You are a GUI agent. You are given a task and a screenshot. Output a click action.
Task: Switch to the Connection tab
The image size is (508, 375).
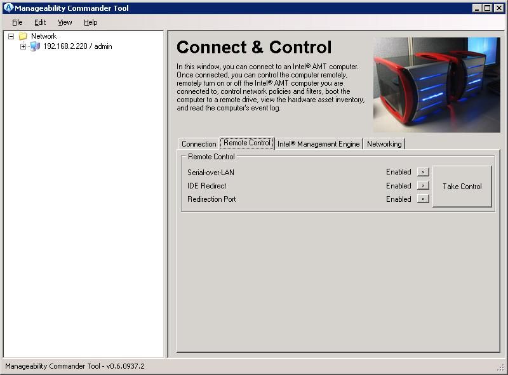click(199, 144)
